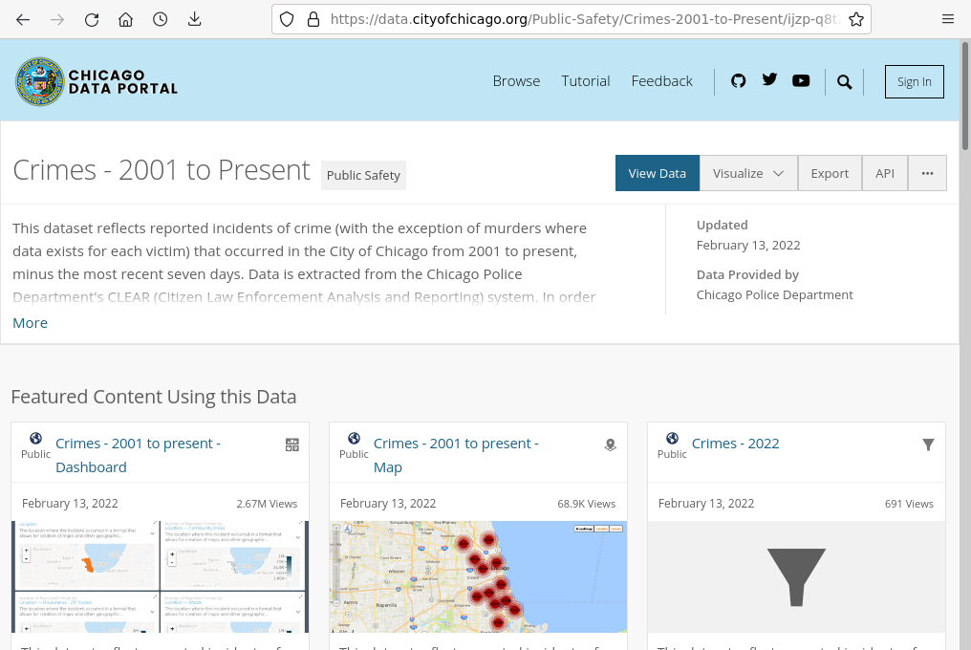Open the browser hamburger menu

pos(948,19)
